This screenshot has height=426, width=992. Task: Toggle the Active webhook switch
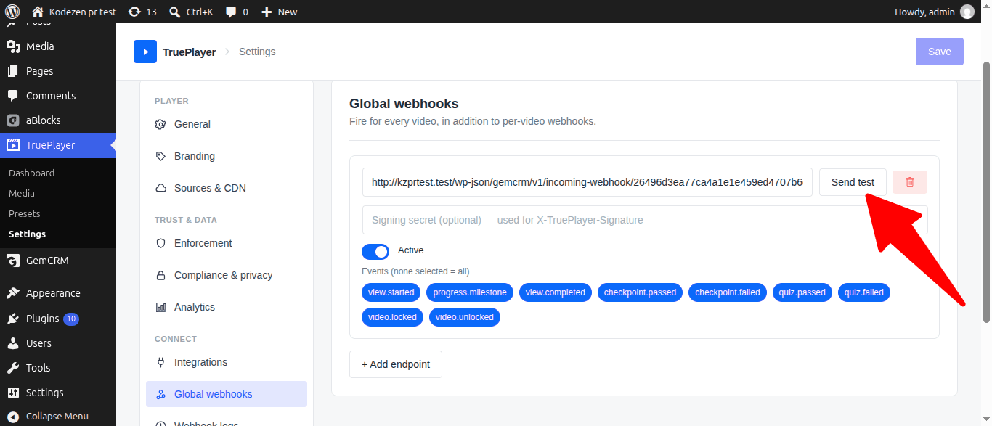(x=375, y=251)
